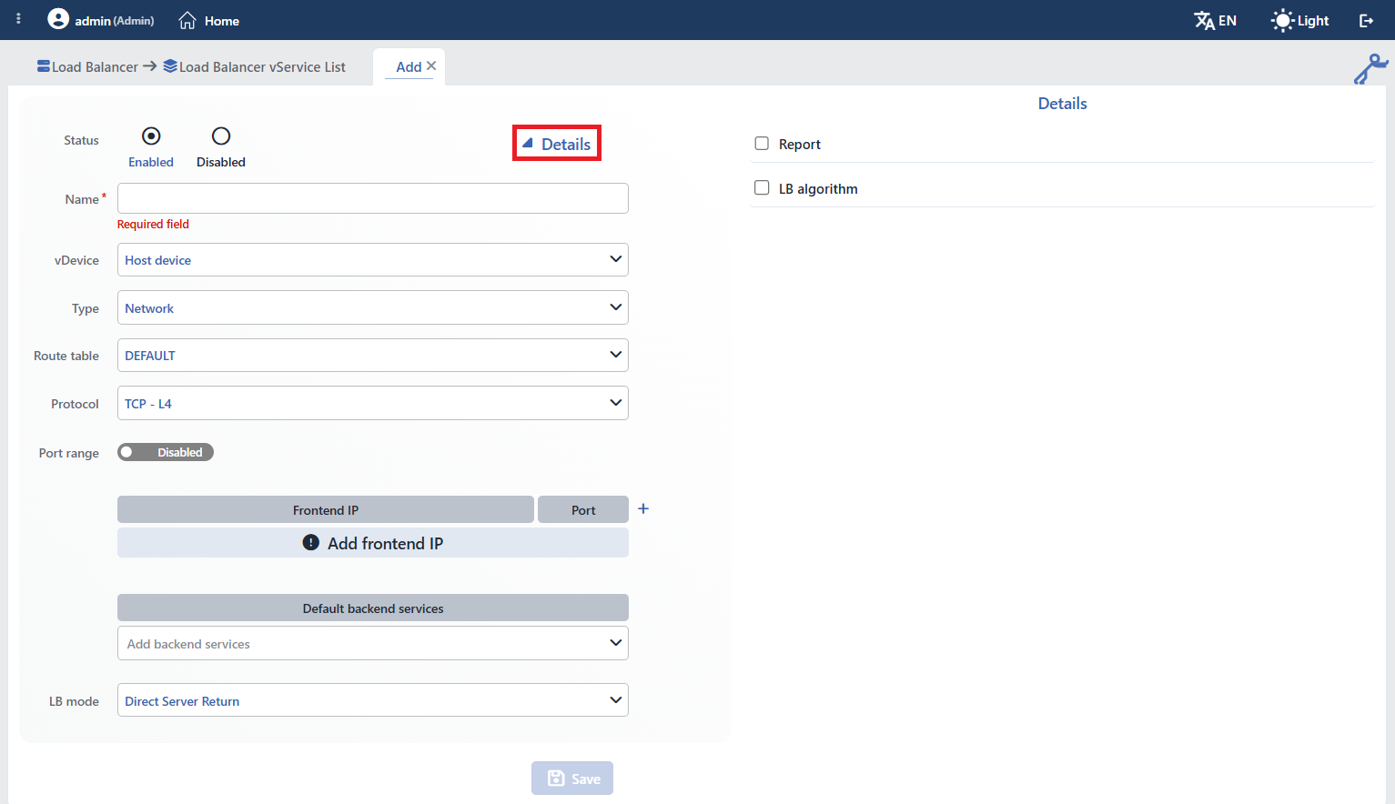Click the Frontend IP column header
1395x804 pixels.
tap(326, 509)
